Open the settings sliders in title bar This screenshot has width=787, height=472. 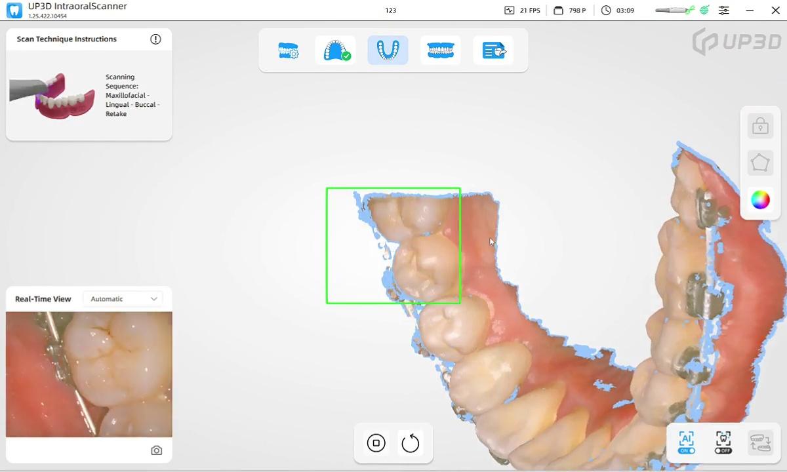tap(723, 10)
